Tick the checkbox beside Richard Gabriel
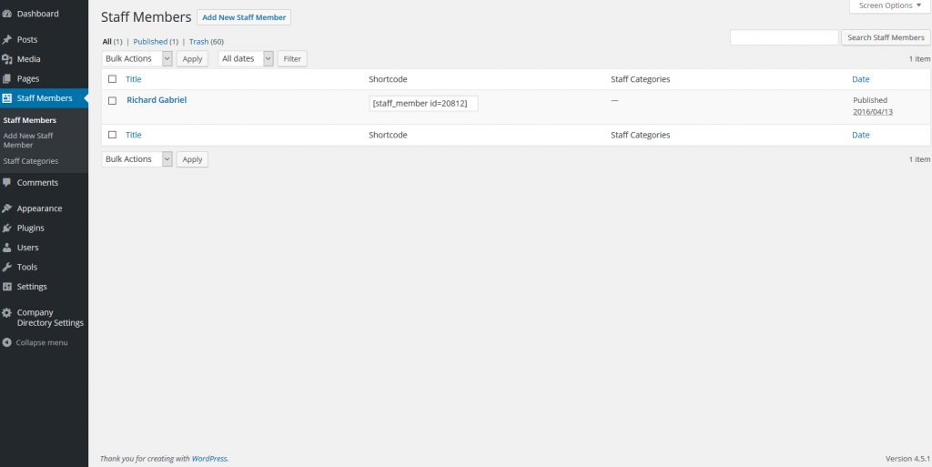 pyautogui.click(x=112, y=101)
